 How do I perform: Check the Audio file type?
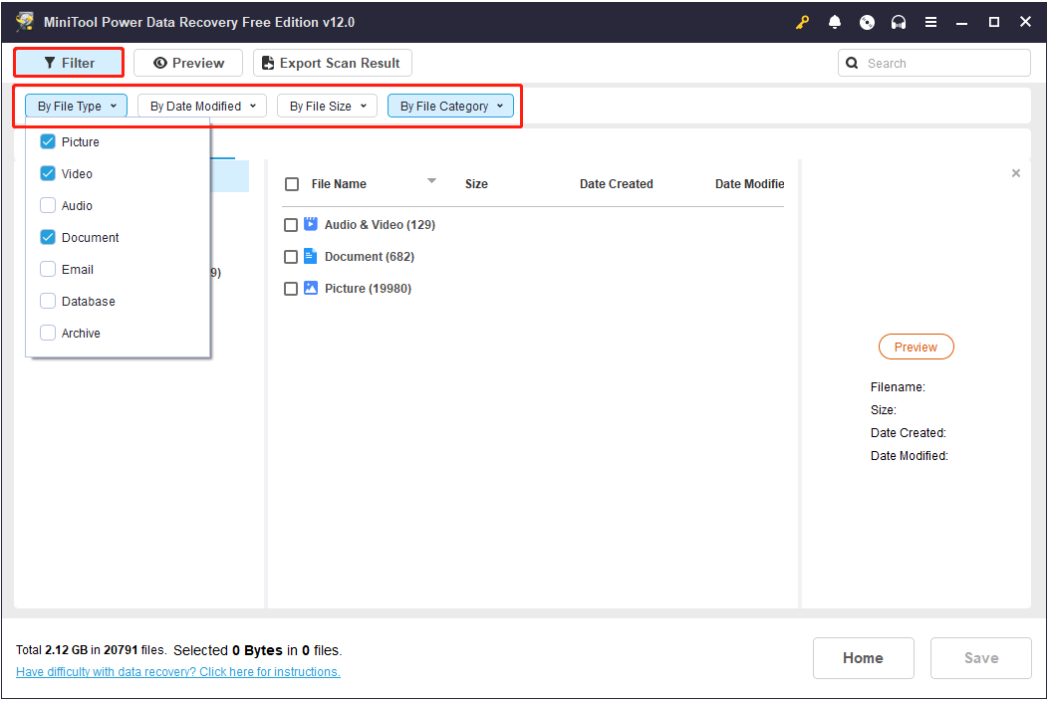click(x=48, y=205)
